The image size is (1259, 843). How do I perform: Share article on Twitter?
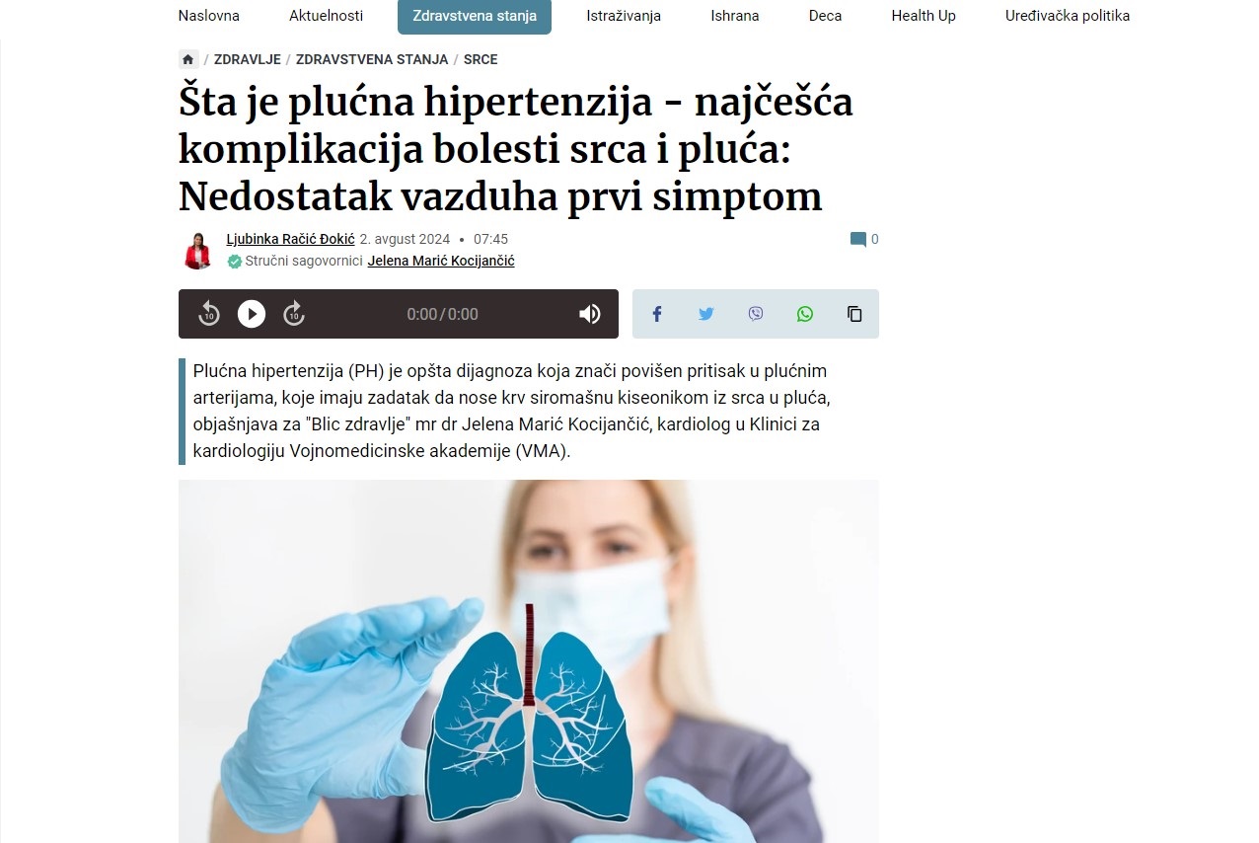(x=706, y=314)
